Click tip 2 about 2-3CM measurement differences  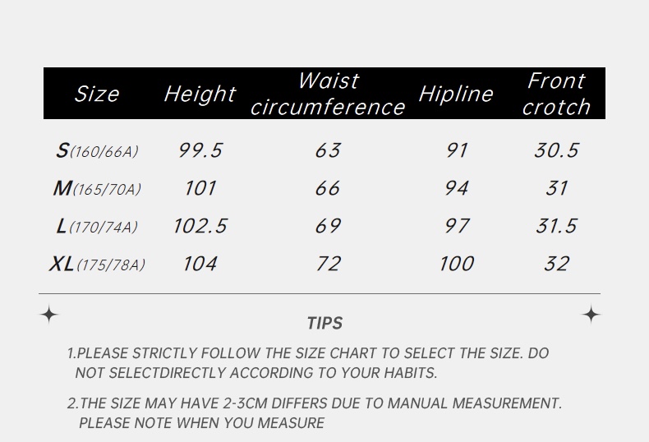pos(315,413)
